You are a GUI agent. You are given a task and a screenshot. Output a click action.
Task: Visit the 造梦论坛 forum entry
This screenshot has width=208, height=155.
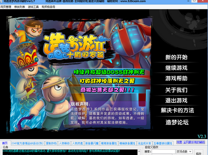tap(177, 122)
